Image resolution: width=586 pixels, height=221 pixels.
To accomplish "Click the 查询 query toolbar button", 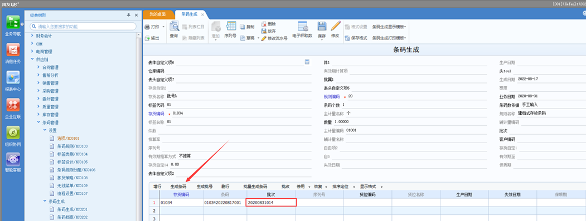I will [174, 30].
